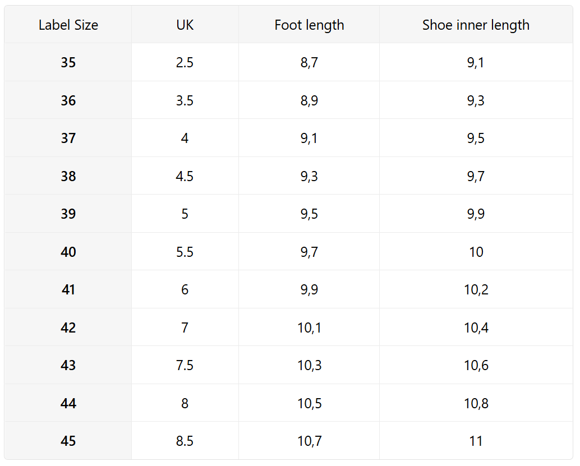This screenshot has width=580, height=466.
Task: Click foot length 8,7 cell
Action: tap(309, 63)
